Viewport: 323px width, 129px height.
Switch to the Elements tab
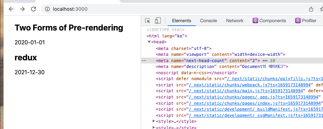tap(182, 21)
